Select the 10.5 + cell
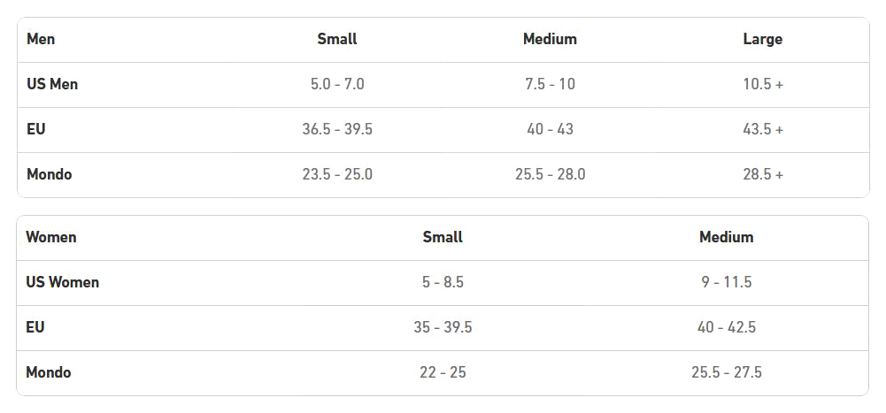 pos(763,84)
